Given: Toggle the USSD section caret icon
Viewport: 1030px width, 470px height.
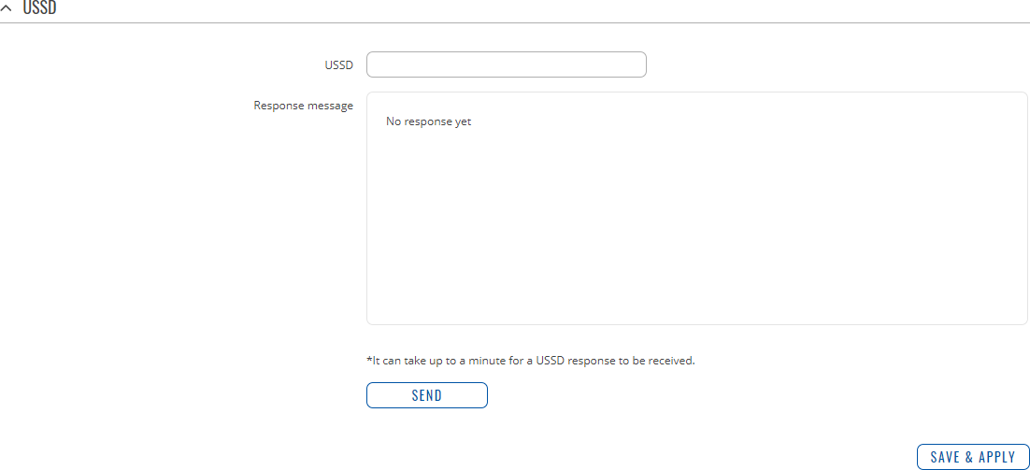Looking at the screenshot, I should click(7, 7).
